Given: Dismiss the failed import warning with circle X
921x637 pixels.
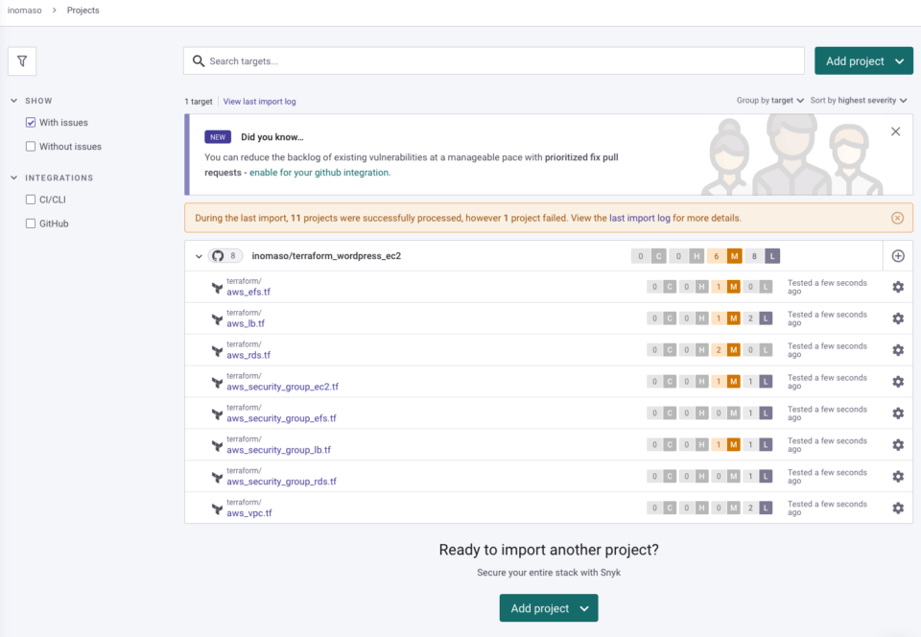Looking at the screenshot, I should (897, 218).
